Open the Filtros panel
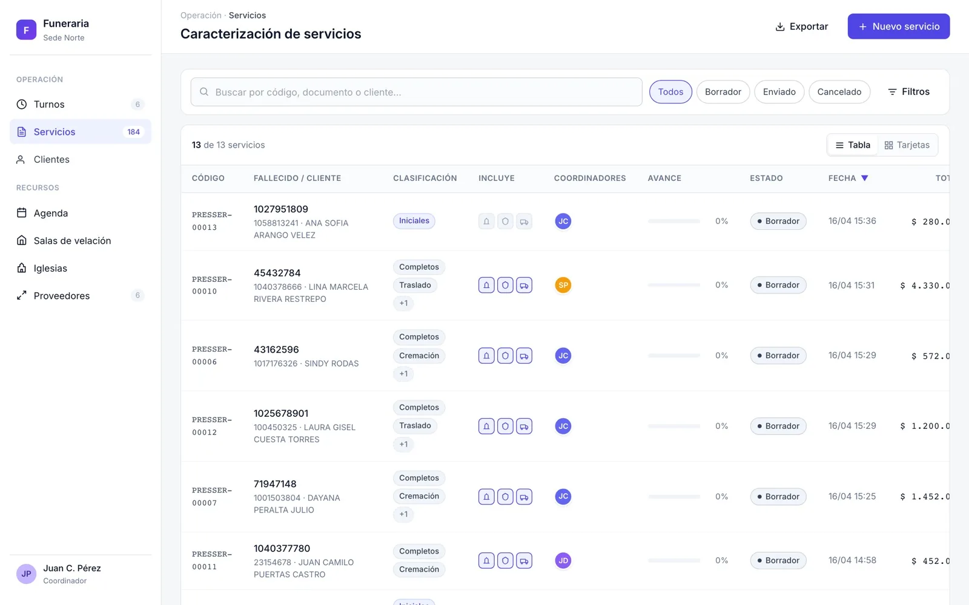969x605 pixels. (908, 92)
